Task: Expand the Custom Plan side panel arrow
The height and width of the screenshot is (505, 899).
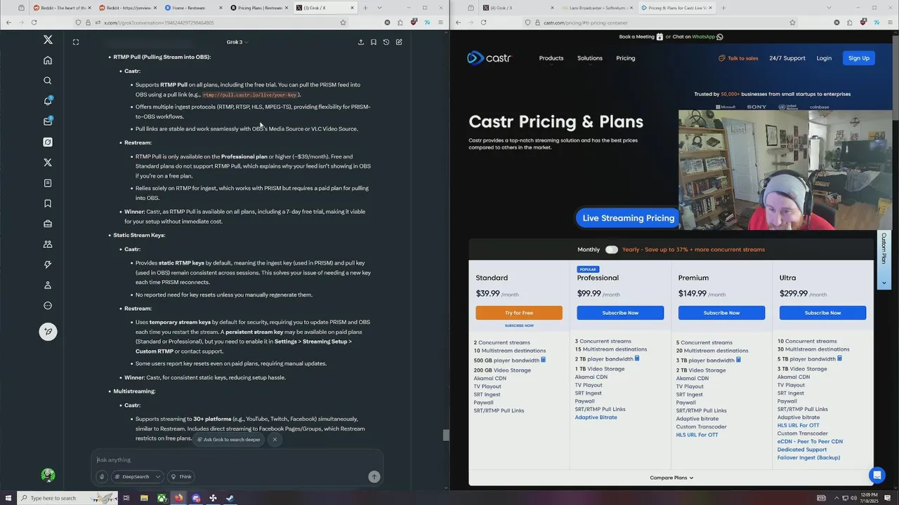Action: [x=884, y=283]
